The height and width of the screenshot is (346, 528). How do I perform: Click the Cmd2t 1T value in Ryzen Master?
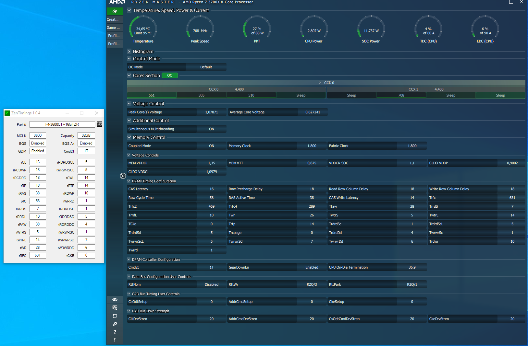pos(212,267)
